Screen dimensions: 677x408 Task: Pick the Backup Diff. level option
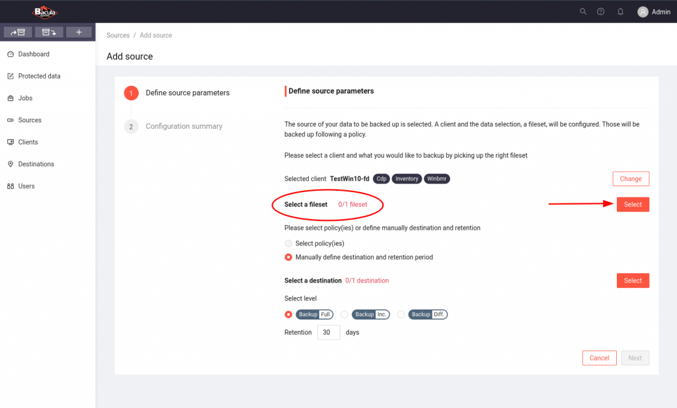(x=401, y=314)
